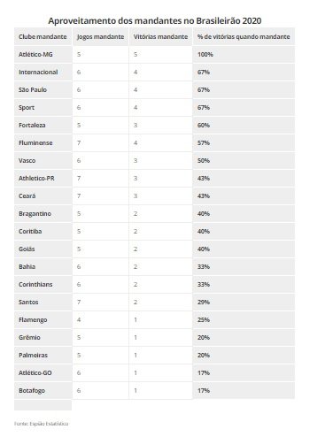Select the Atlético-MG row label
The height and width of the screenshot is (437, 333).
coord(43,54)
